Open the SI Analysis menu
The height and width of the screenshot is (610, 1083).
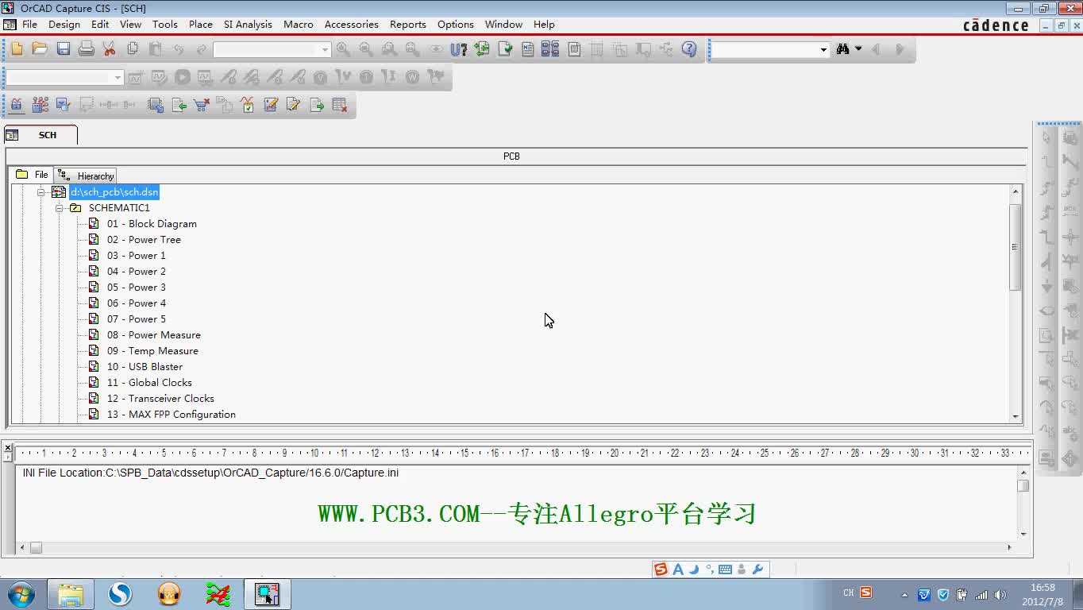[x=248, y=25]
